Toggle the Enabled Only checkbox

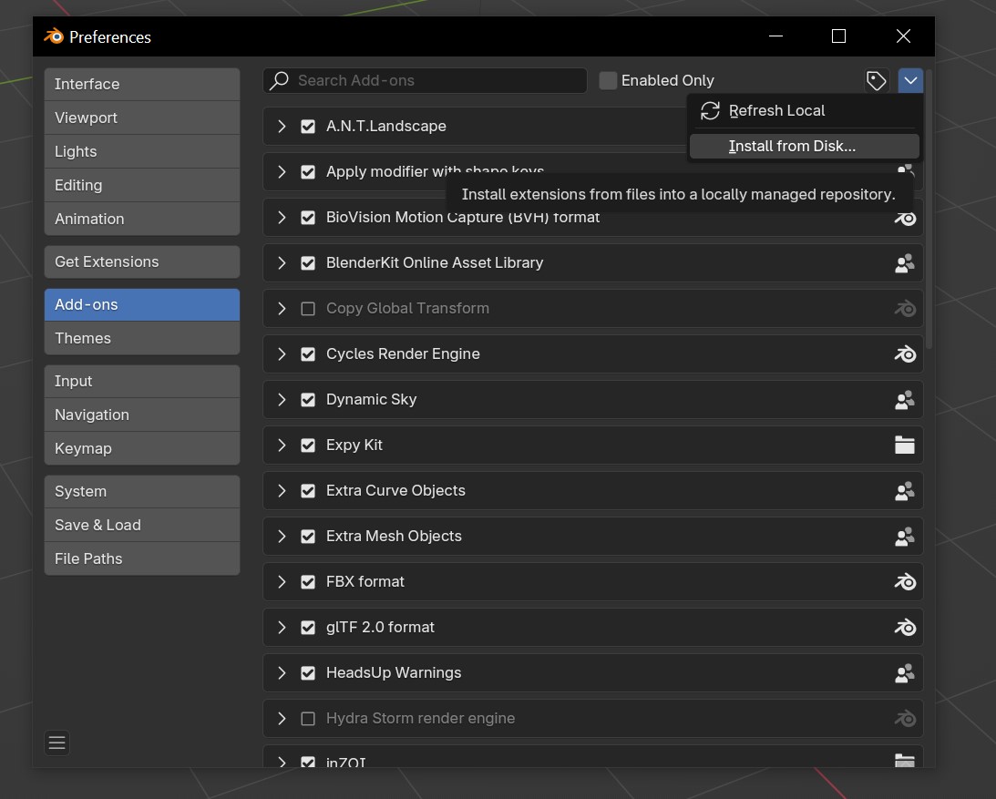[x=608, y=81]
